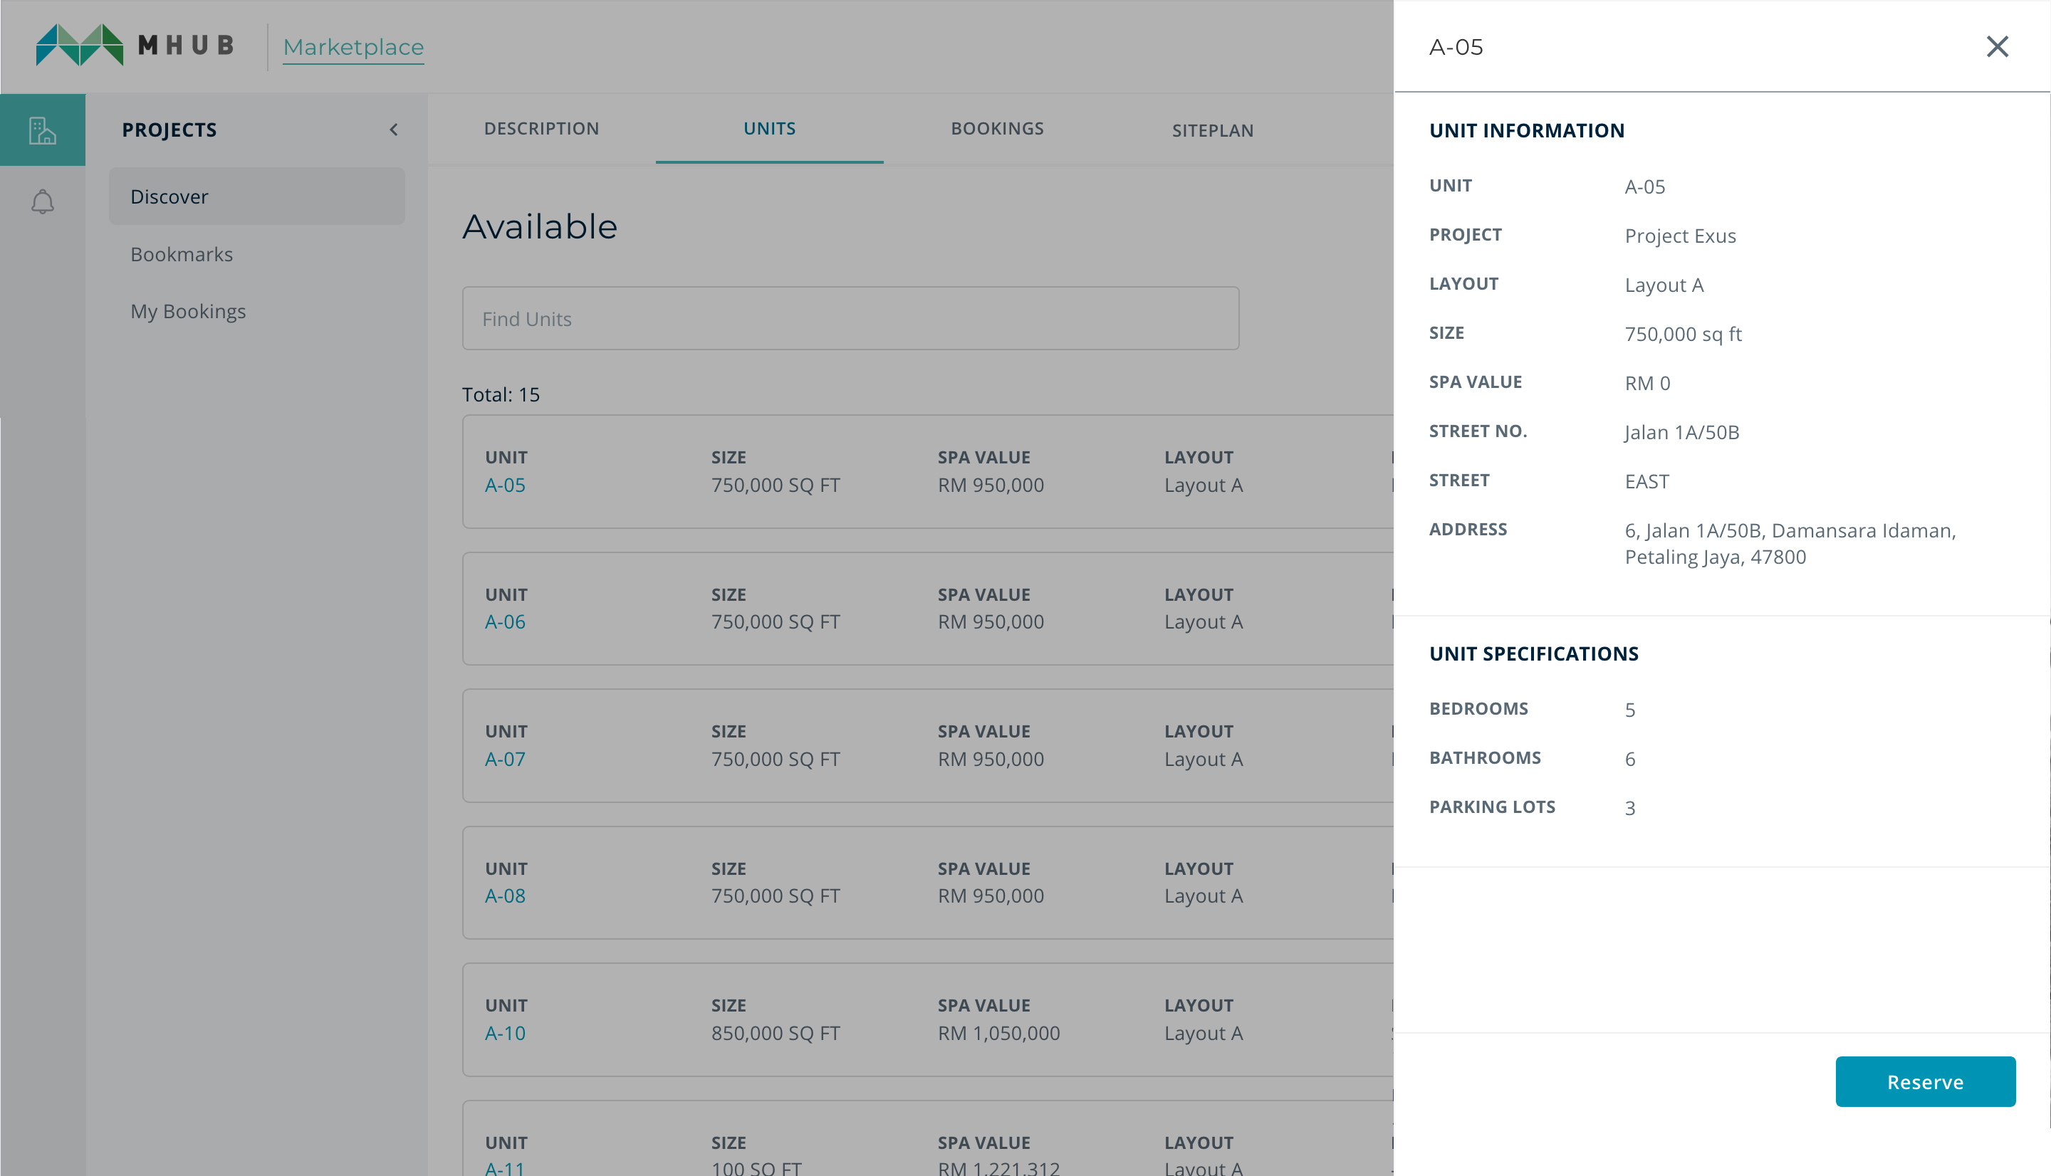The width and height of the screenshot is (2051, 1176).
Task: Open unit A-10 link
Action: pos(505,1033)
